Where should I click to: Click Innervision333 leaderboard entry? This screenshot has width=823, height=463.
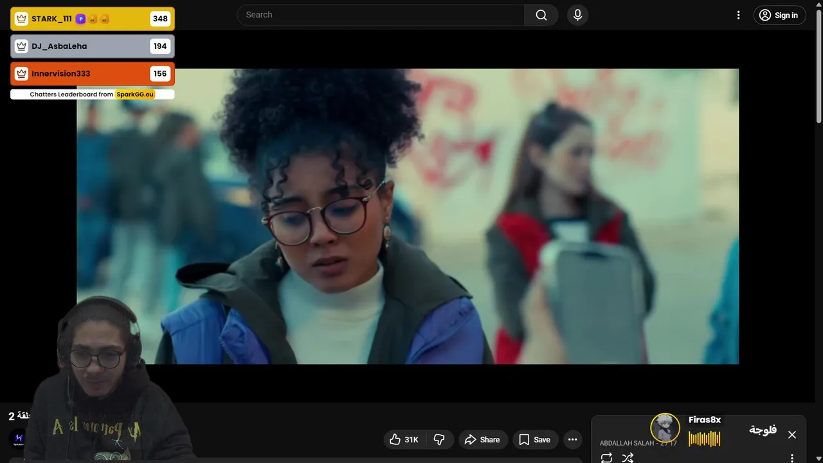(93, 73)
